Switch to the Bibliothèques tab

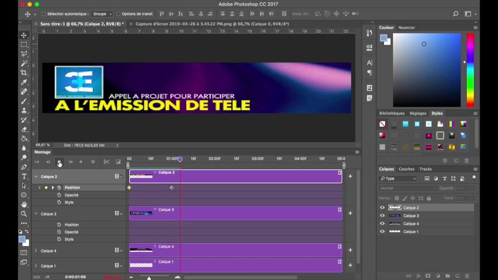(x=392, y=113)
